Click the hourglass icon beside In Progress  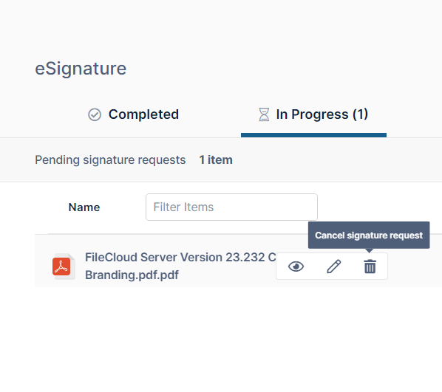click(264, 114)
